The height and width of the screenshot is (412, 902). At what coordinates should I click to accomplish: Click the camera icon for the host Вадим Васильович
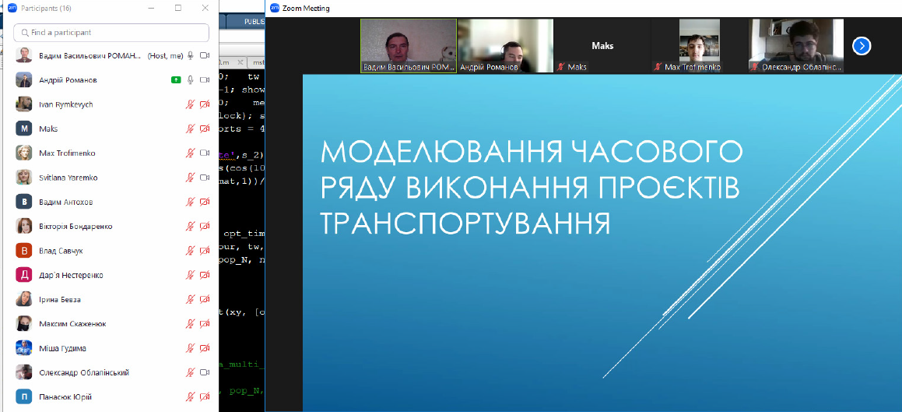205,55
